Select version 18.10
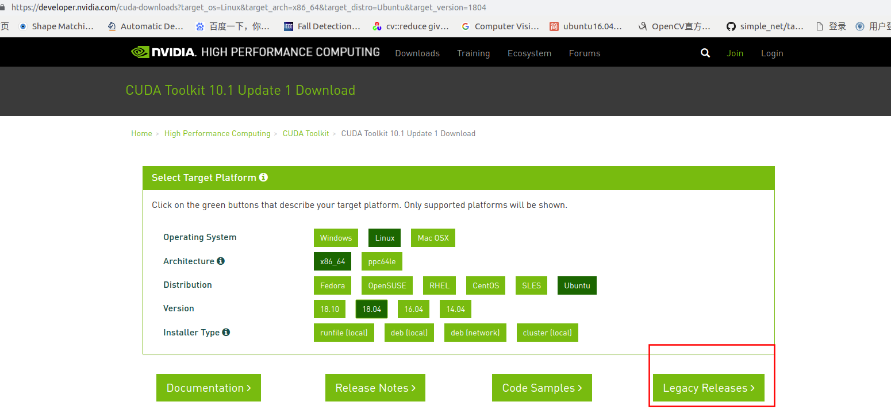 [x=330, y=309]
